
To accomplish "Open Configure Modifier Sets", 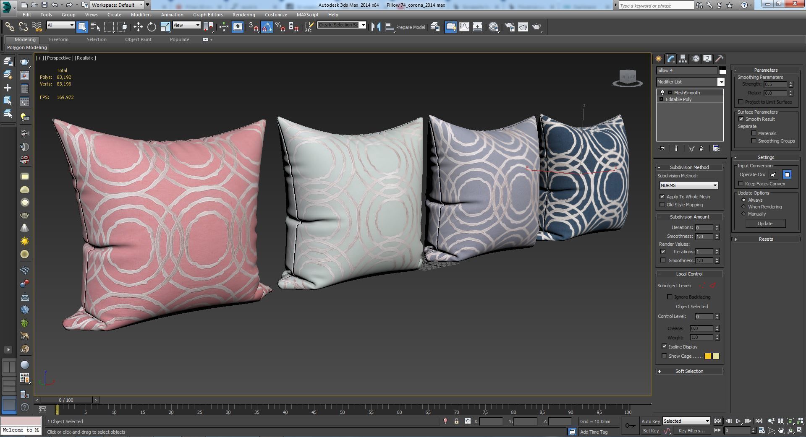I will pyautogui.click(x=716, y=148).
